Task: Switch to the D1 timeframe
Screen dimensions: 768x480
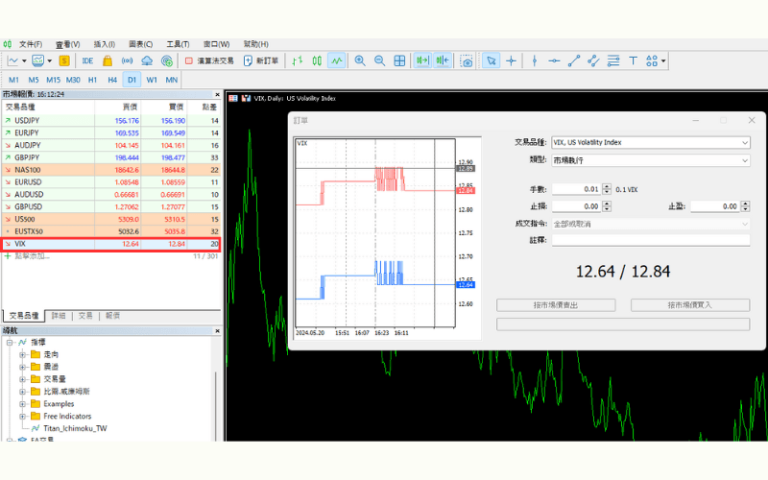Action: [132, 80]
